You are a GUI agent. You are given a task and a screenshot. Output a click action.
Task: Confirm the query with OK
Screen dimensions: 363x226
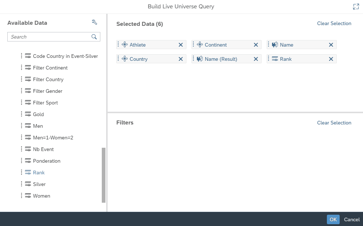333,219
